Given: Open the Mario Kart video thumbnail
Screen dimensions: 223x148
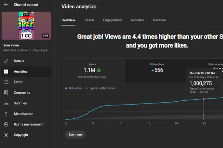Looking at the screenshot, I should click(26, 26).
